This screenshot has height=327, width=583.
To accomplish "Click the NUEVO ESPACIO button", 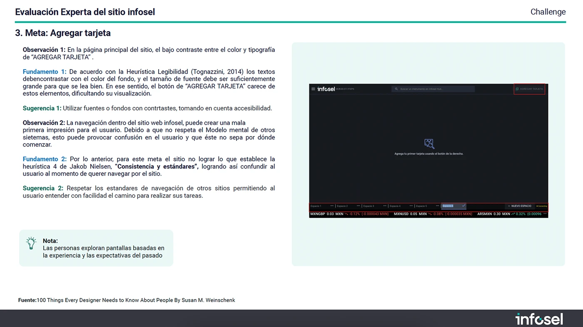I will [x=520, y=206].
